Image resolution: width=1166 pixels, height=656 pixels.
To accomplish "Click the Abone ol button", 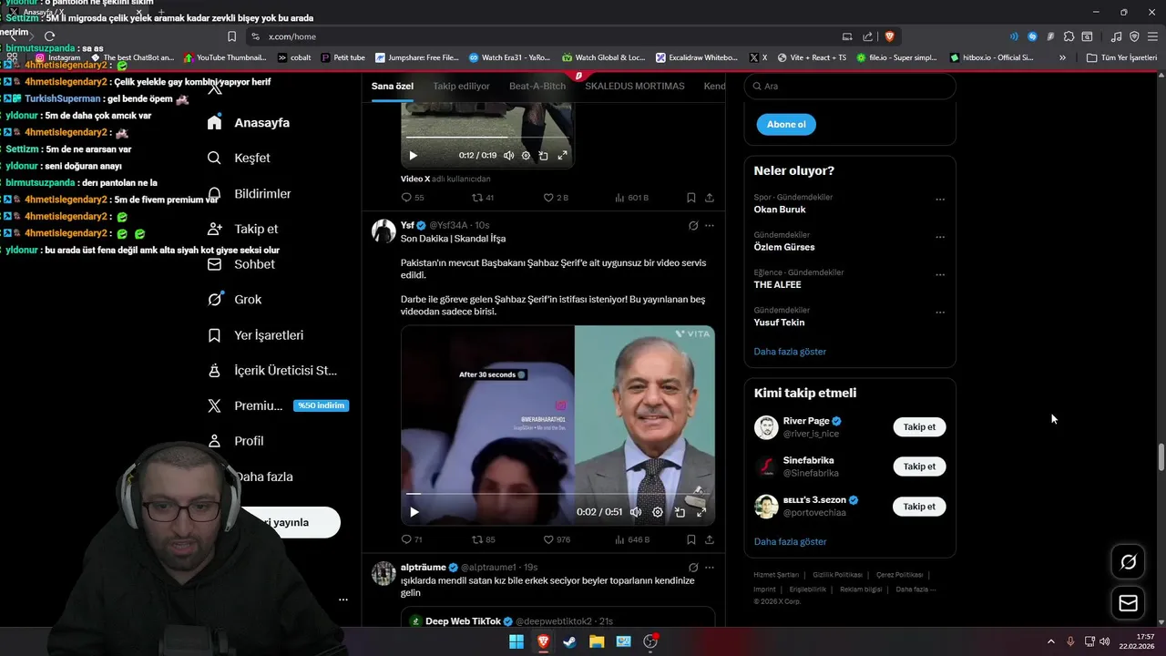I will pos(786,124).
